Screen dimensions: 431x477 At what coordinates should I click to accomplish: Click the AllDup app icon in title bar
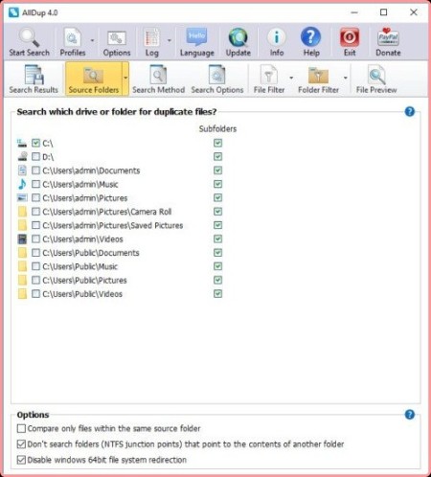click(13, 12)
